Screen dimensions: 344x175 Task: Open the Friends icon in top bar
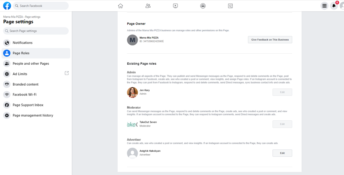click(148, 6)
